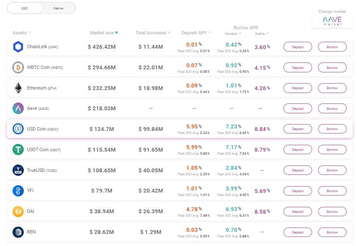Switch currency display to Native
The width and height of the screenshot is (357, 246).
[x=58, y=8]
